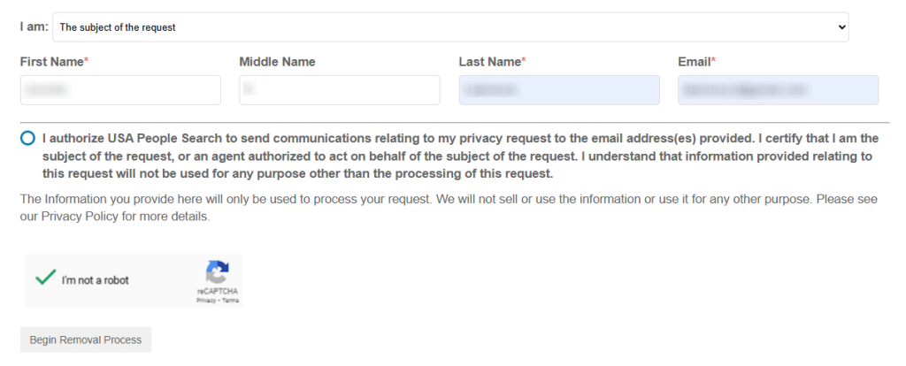
Task: Focus the Last Name text box
Action: (558, 90)
